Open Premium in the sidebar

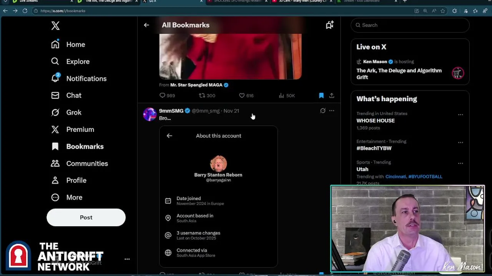(73, 129)
